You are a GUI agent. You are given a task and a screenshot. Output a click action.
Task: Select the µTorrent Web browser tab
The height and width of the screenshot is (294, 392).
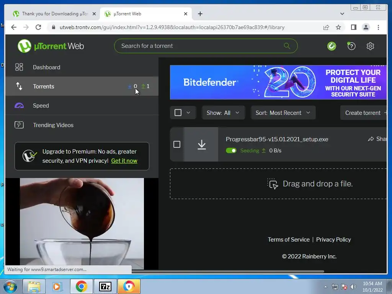pyautogui.click(x=146, y=14)
